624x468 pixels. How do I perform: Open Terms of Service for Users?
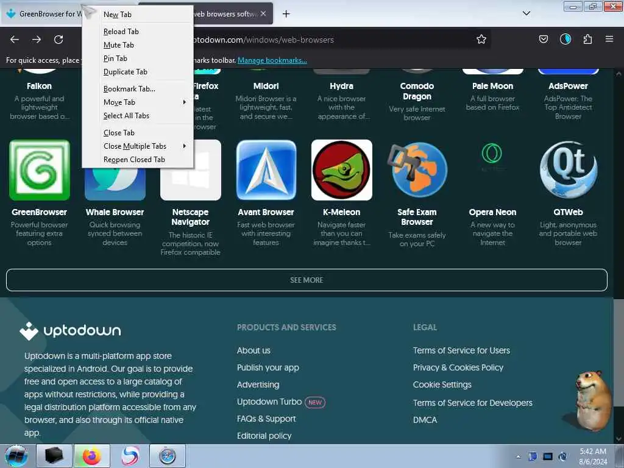461,350
